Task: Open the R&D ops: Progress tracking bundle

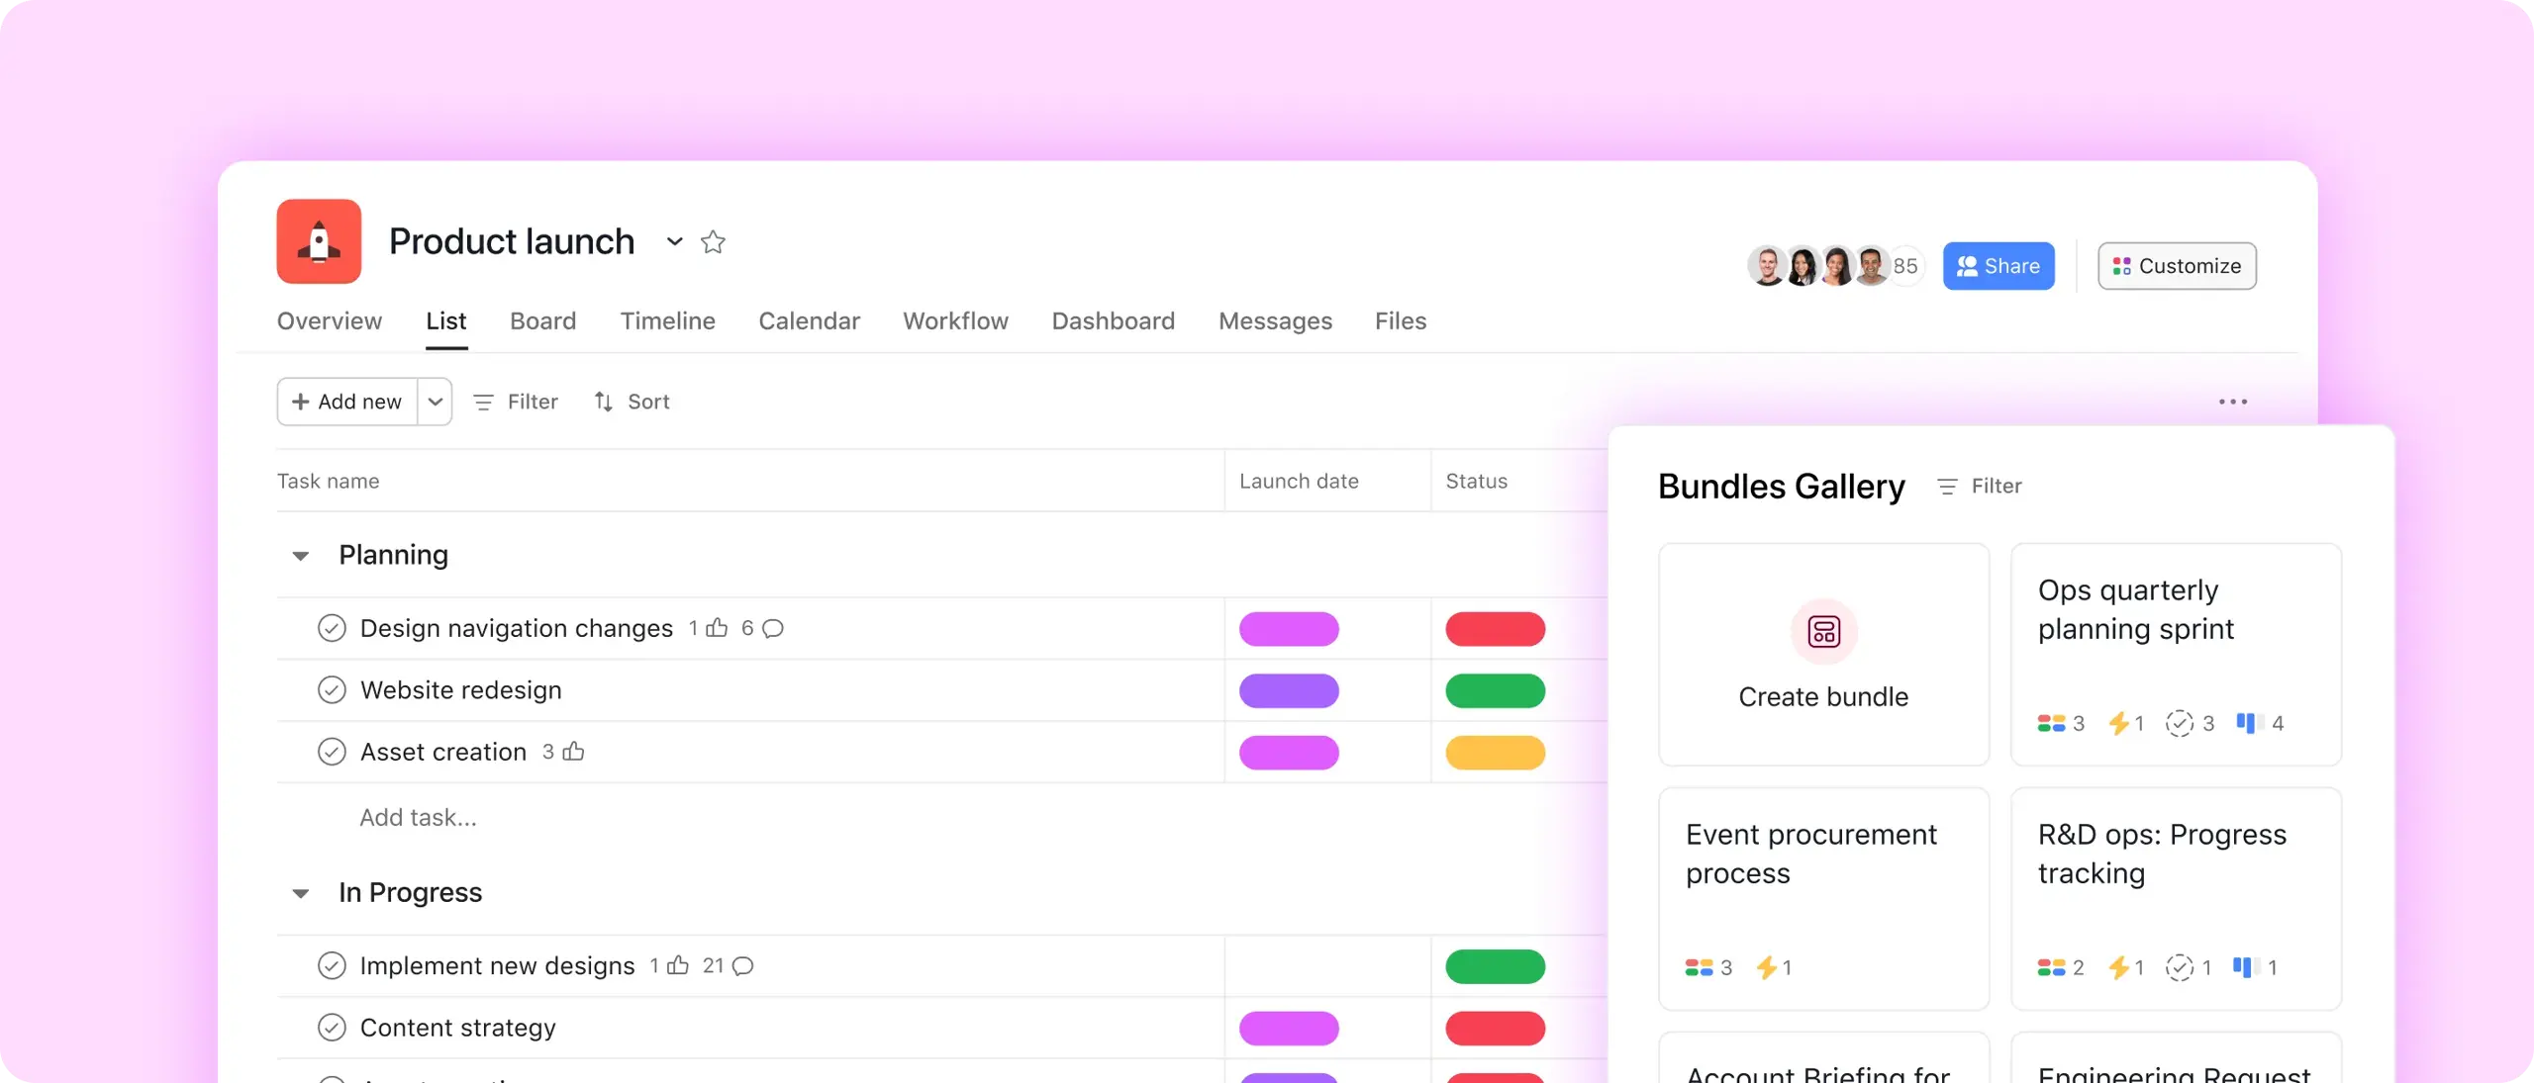Action: click(2176, 898)
